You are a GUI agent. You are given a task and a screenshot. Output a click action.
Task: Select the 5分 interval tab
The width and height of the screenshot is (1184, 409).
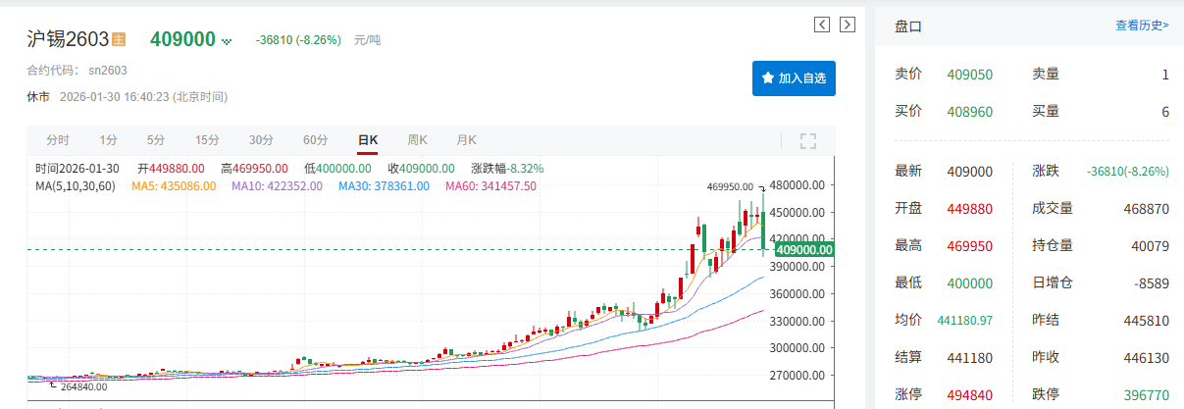[156, 140]
